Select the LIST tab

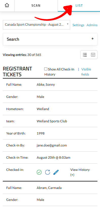point(79,6)
